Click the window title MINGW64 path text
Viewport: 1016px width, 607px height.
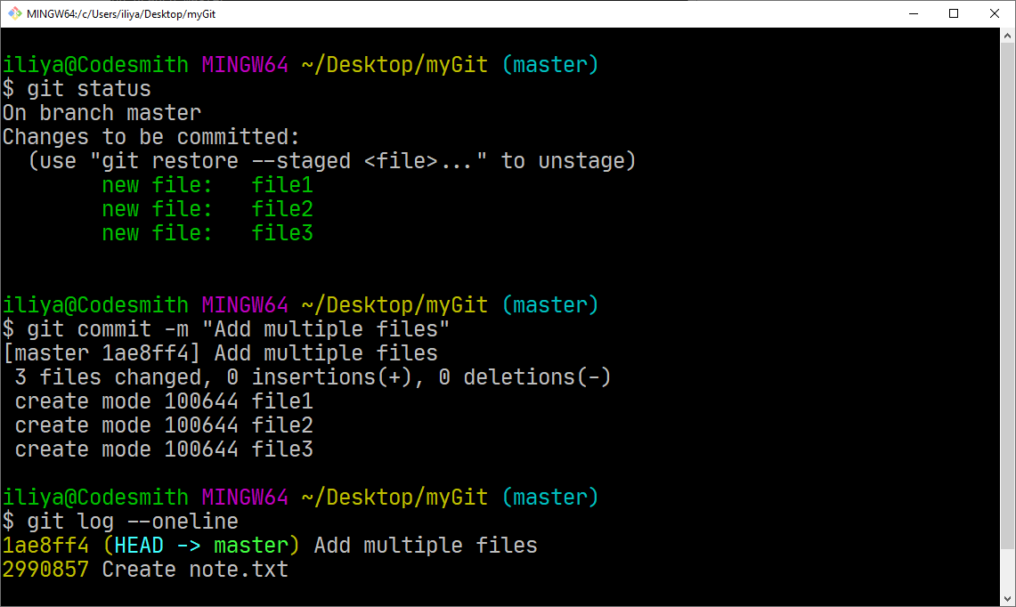[x=121, y=13]
